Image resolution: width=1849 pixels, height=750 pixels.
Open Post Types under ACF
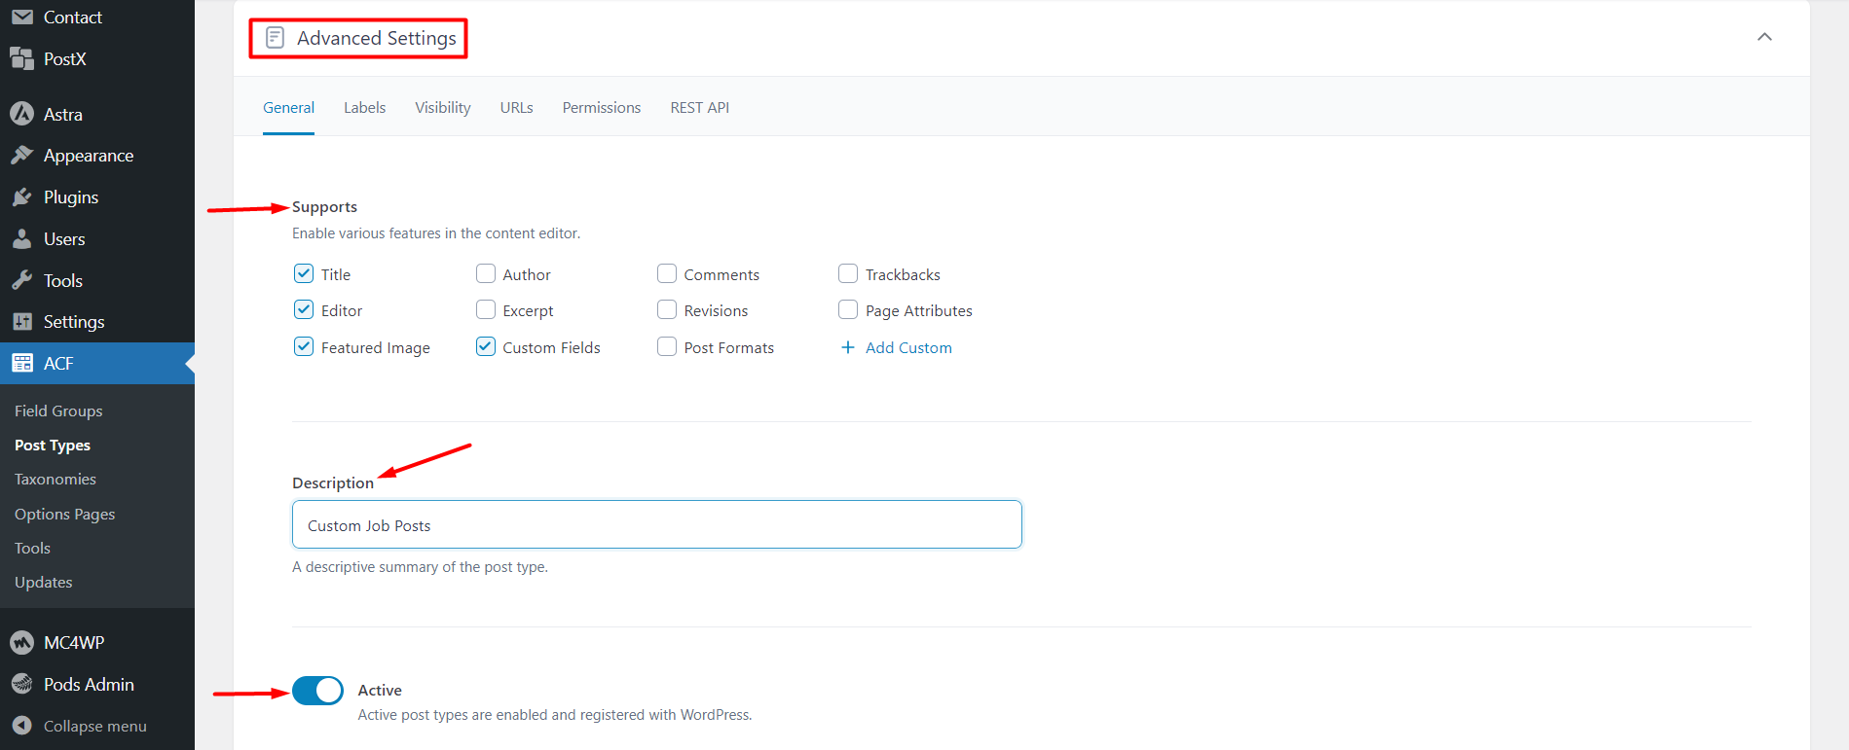pyautogui.click(x=53, y=445)
